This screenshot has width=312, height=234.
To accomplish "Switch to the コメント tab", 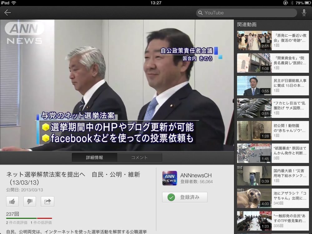I will tap(139, 158).
